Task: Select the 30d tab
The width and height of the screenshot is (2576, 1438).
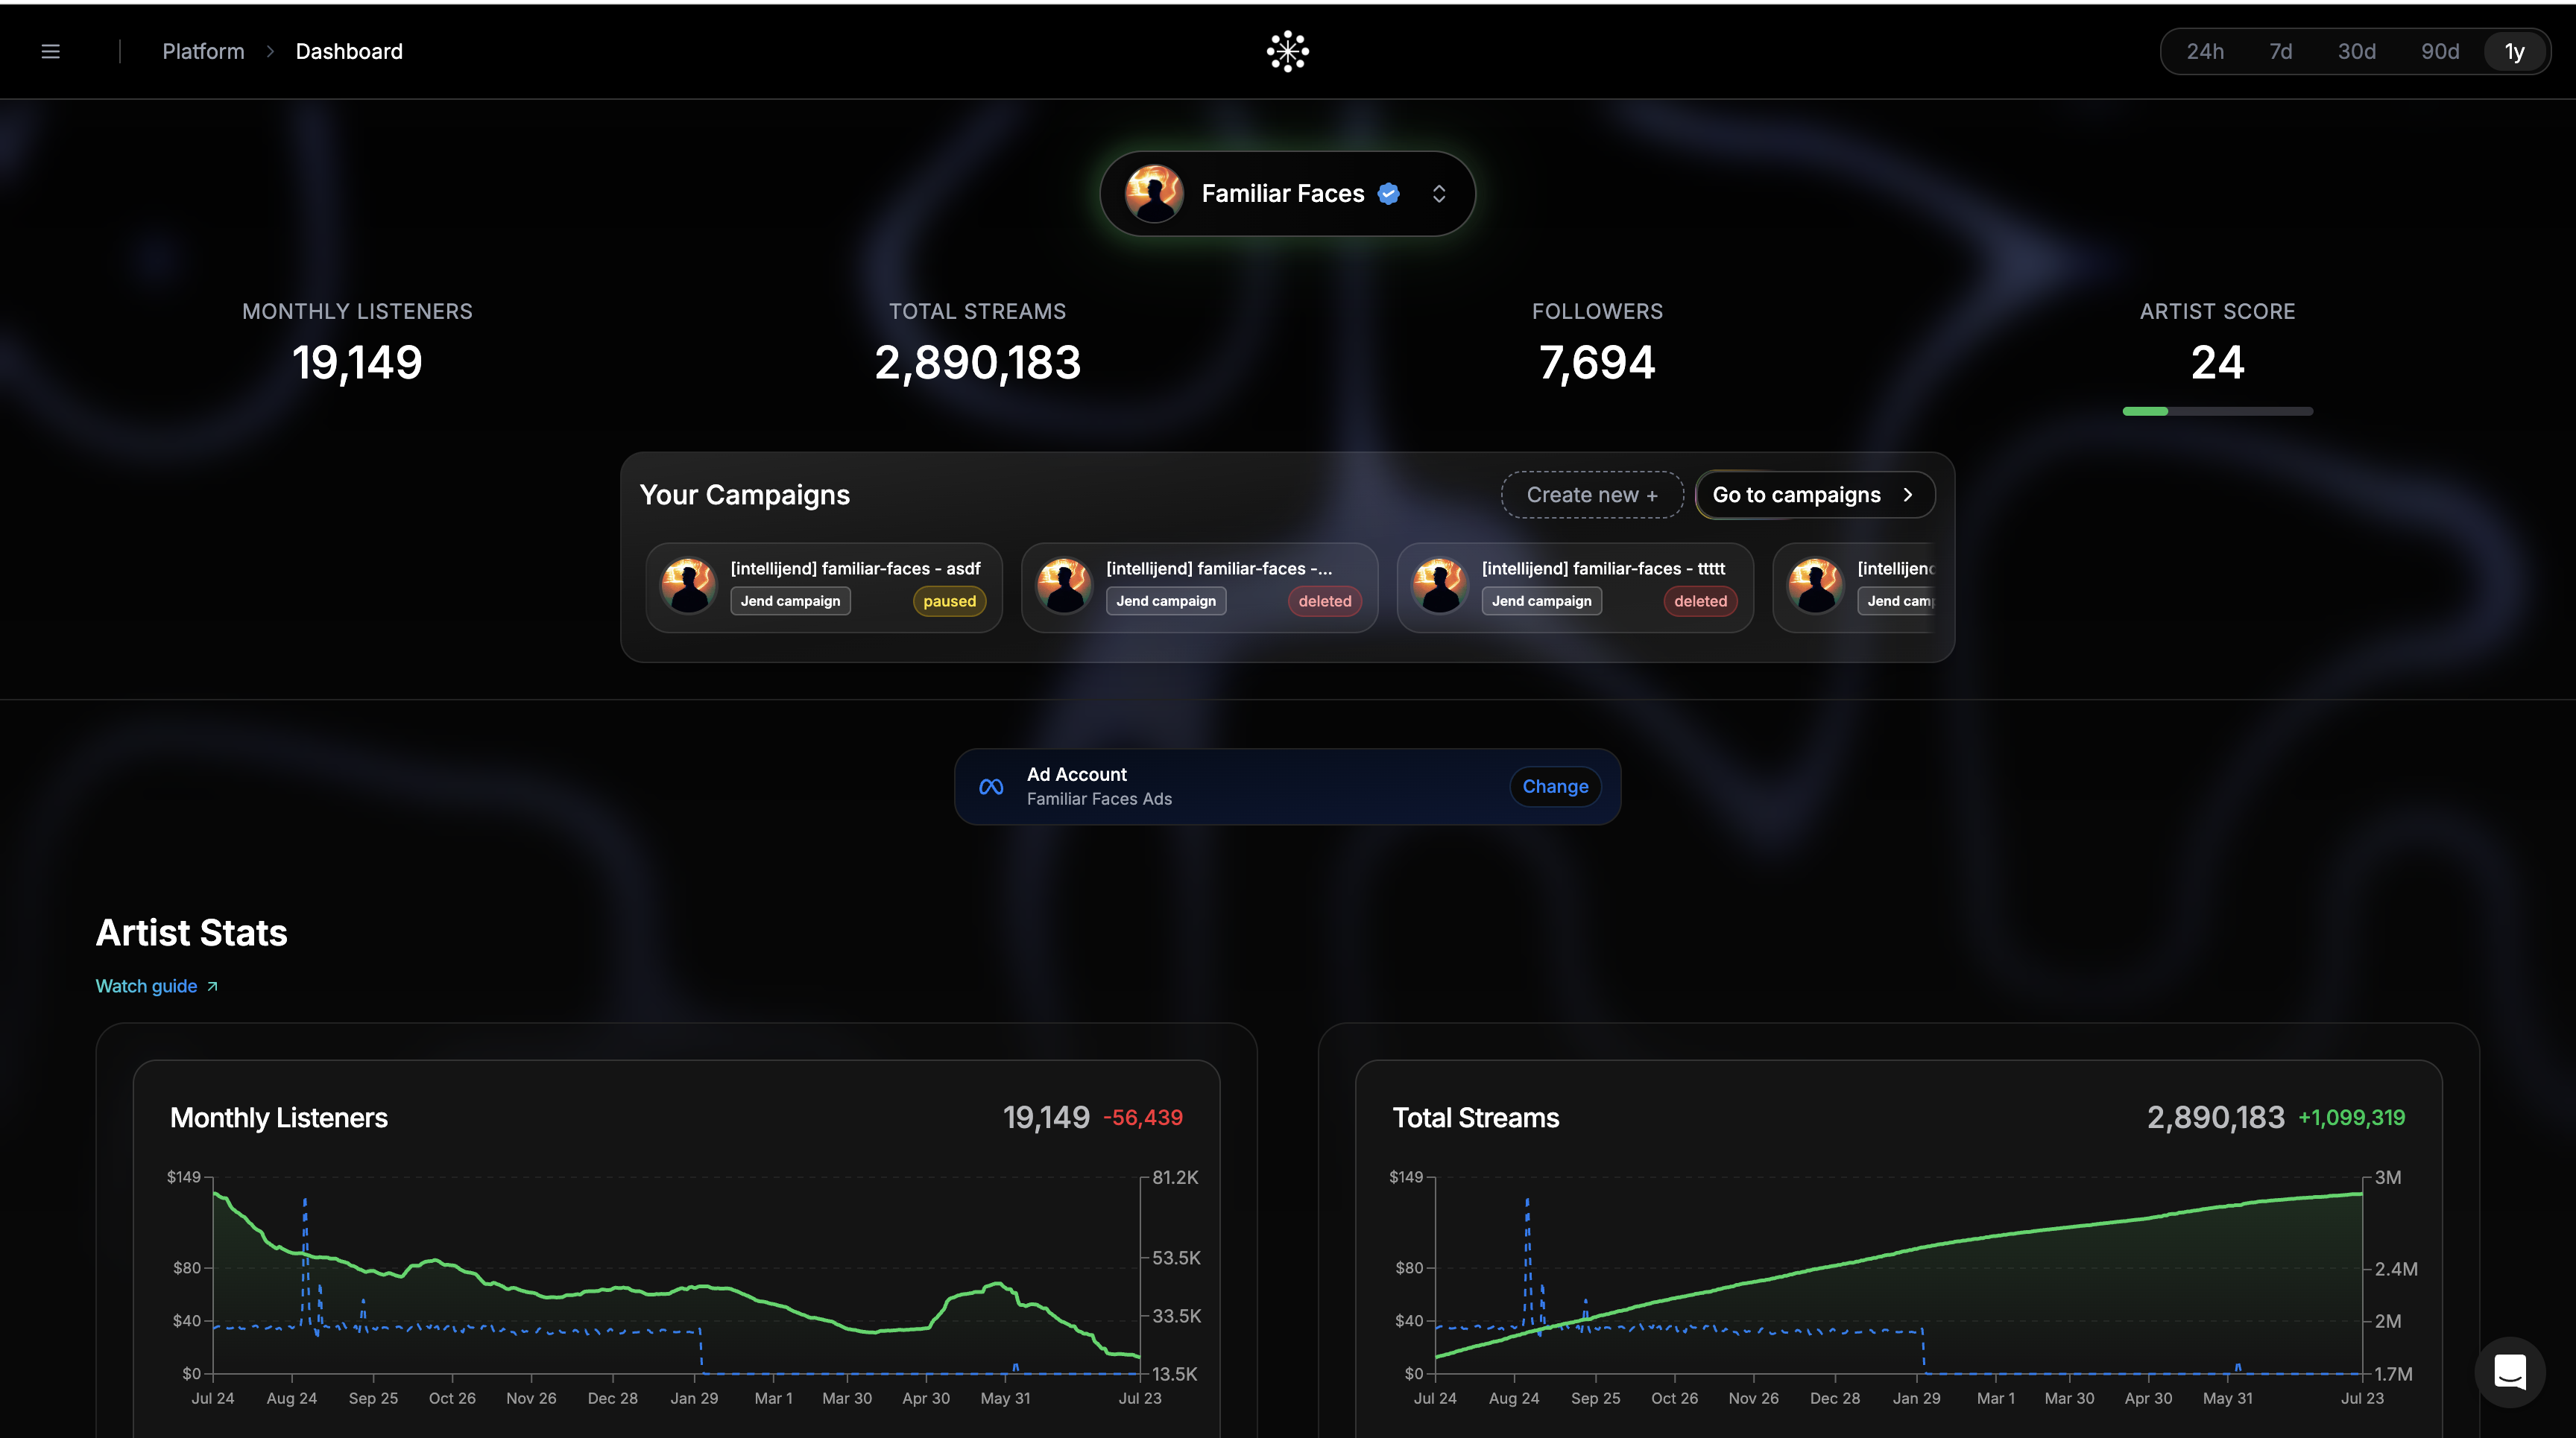Action: (x=2356, y=51)
